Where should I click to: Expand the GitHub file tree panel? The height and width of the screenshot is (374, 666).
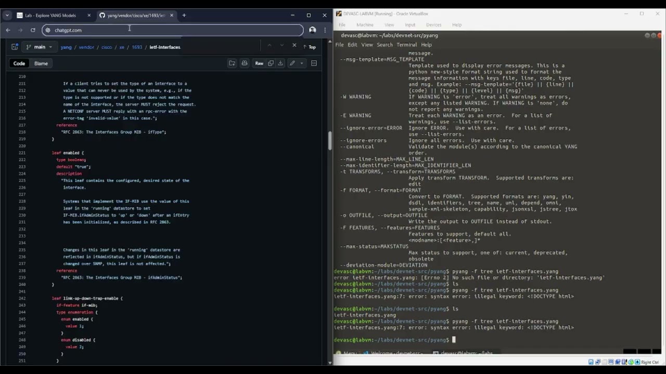14,47
